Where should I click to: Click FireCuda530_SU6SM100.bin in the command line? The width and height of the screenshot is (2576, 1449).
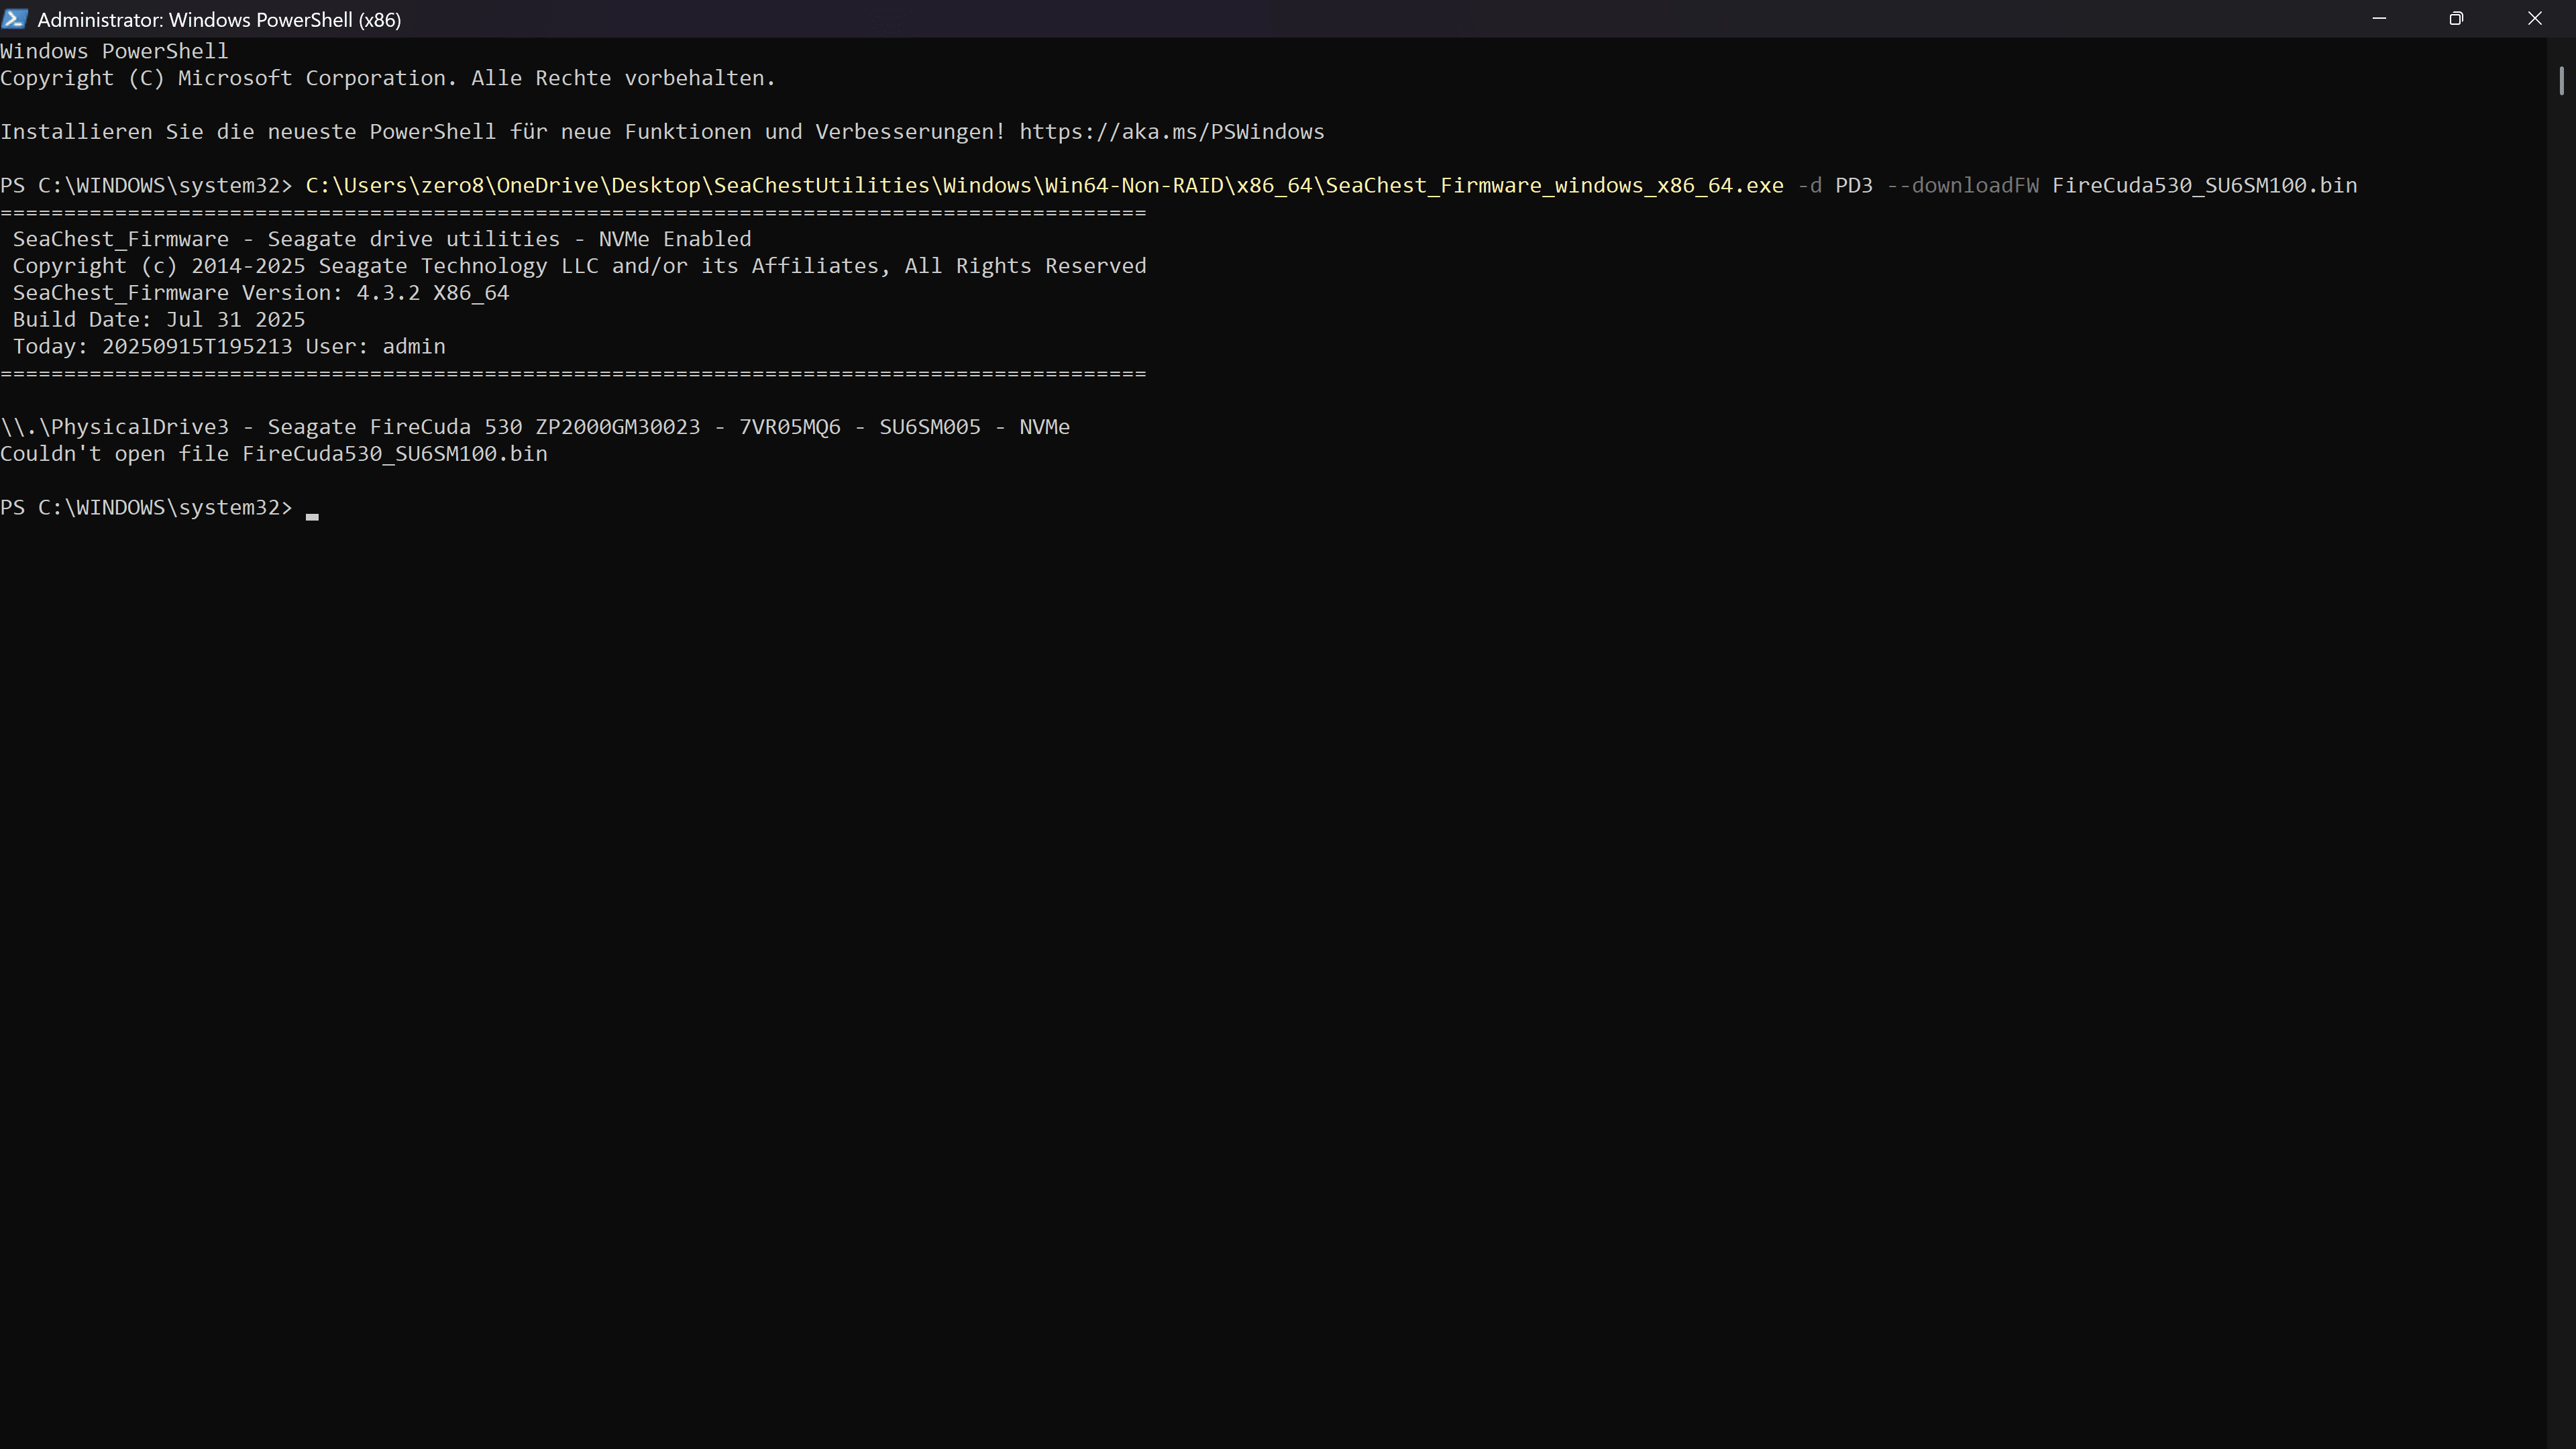(2204, 186)
